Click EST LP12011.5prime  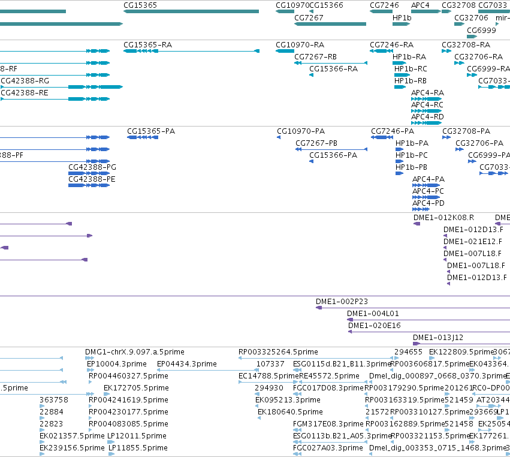[137, 436]
